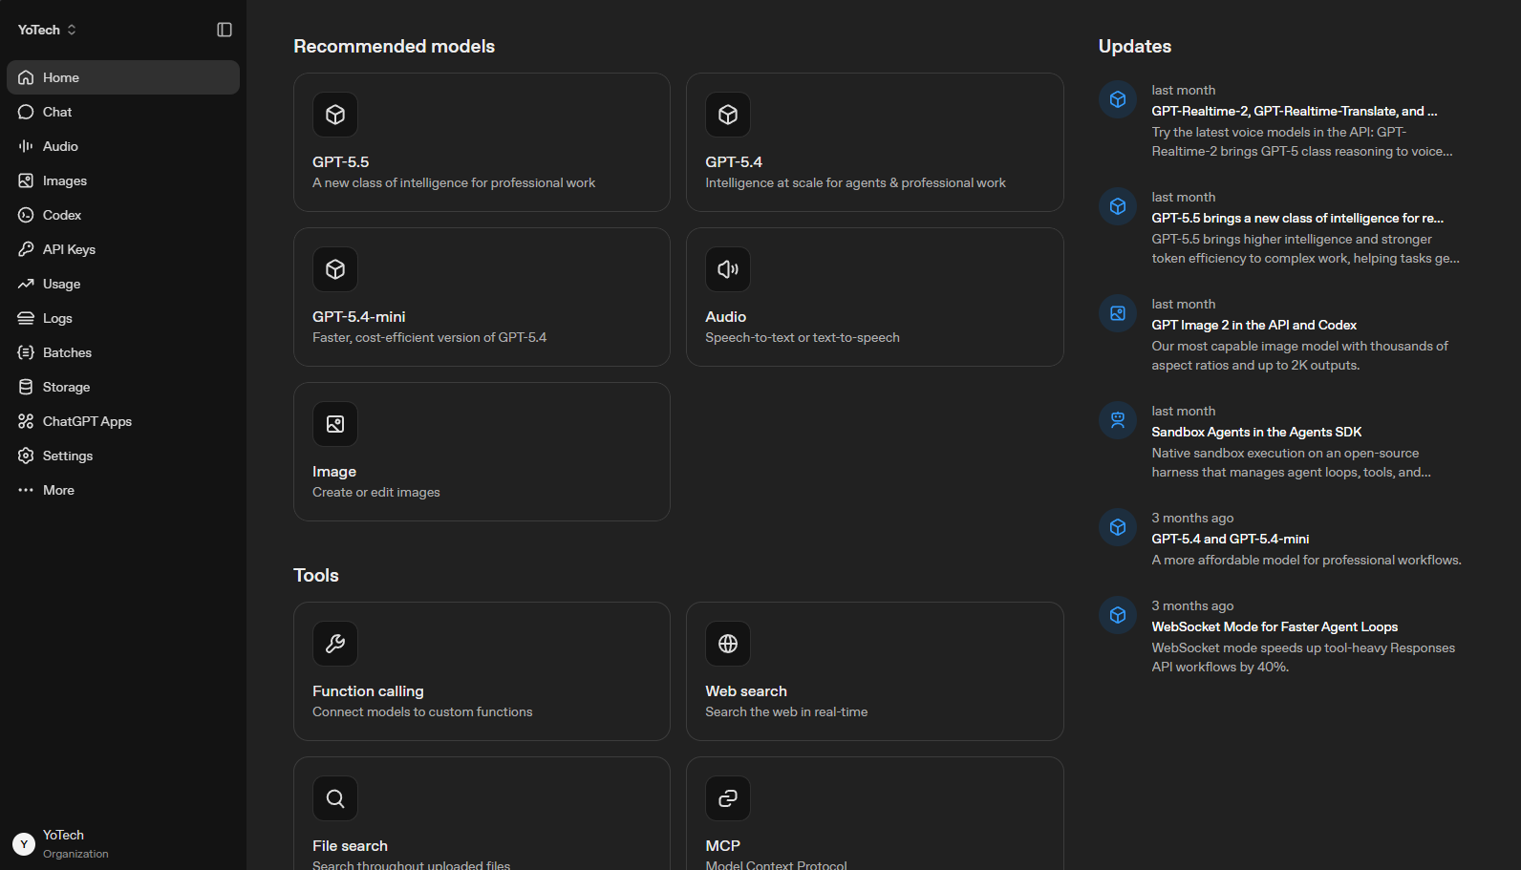Click the GPT Image 2 update icon
The image size is (1521, 870).
(x=1118, y=313)
